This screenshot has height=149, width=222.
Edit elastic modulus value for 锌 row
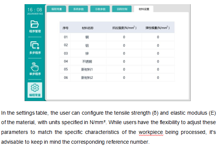(x=158, y=54)
